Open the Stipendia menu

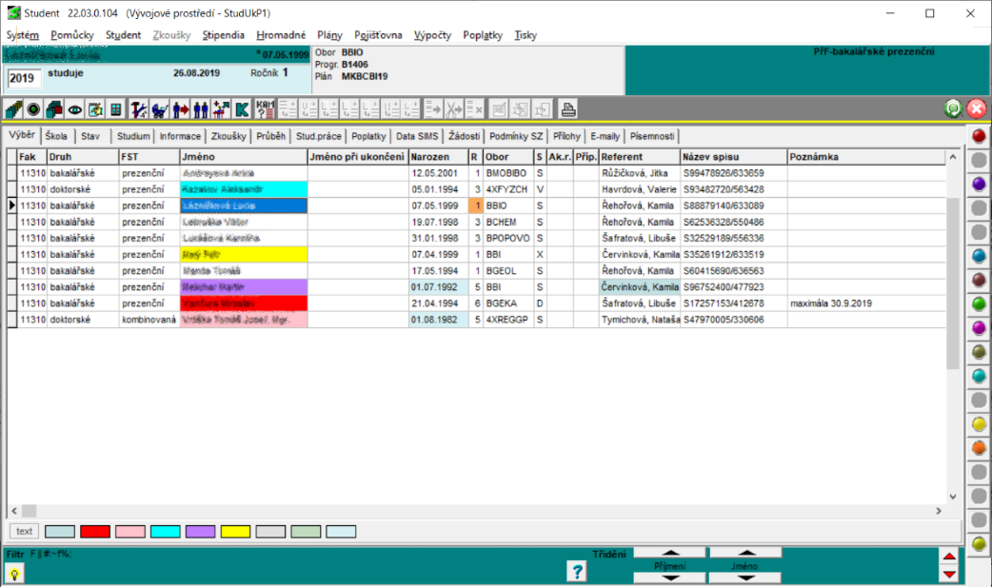click(223, 35)
